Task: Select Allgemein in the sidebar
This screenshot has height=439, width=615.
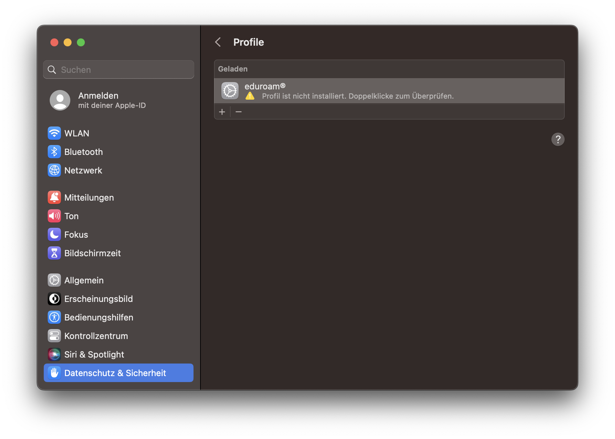Action: click(84, 280)
